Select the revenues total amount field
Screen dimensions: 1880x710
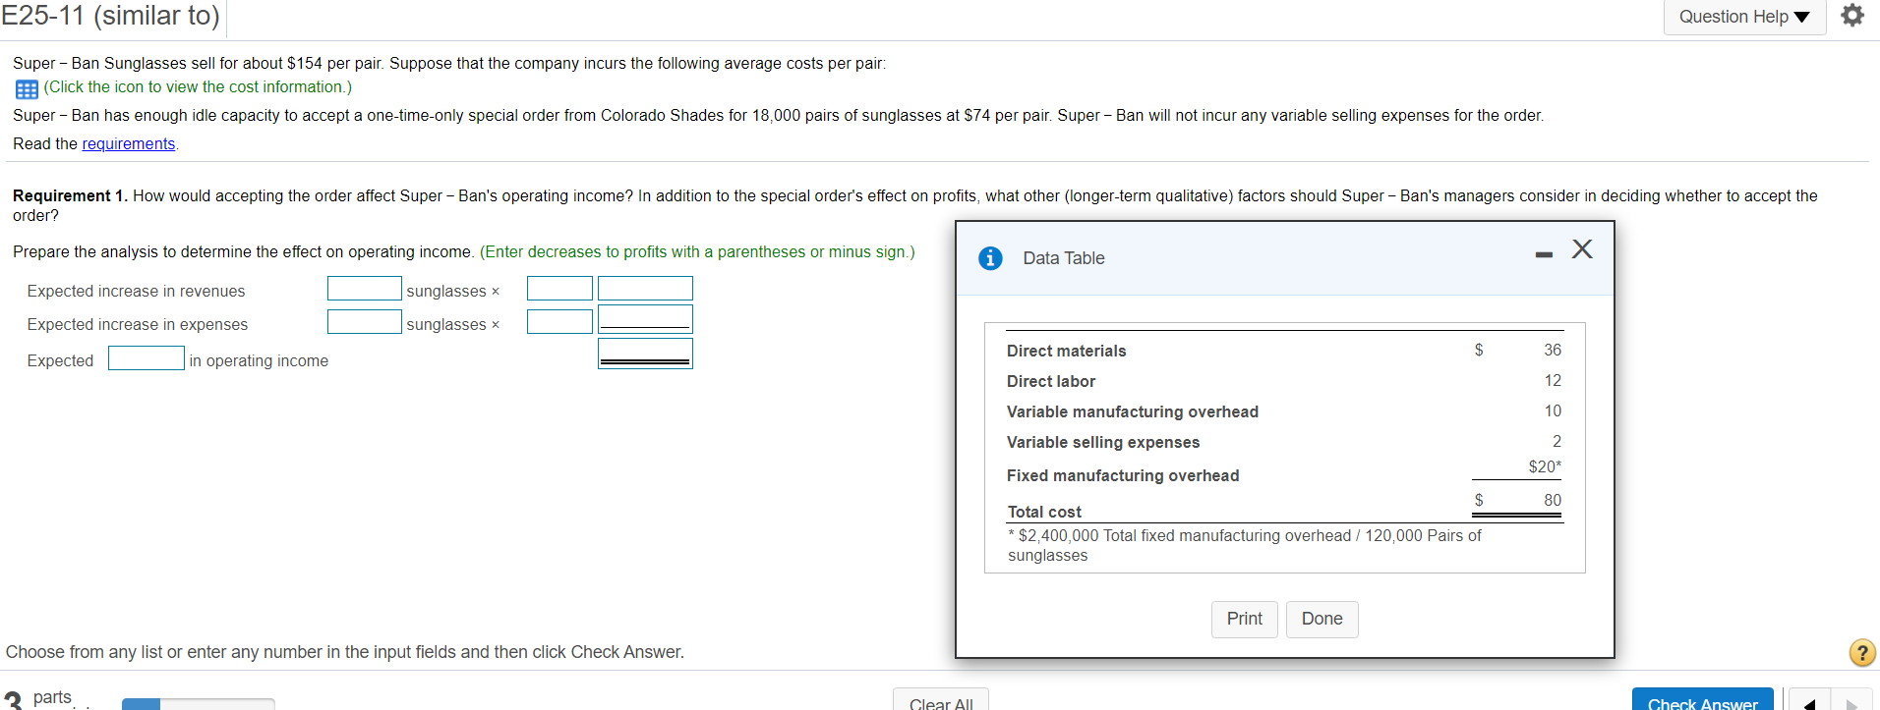[645, 289]
